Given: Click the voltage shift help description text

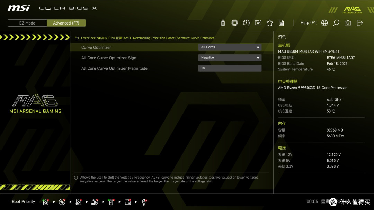Looking at the screenshot, I should point(169,179).
